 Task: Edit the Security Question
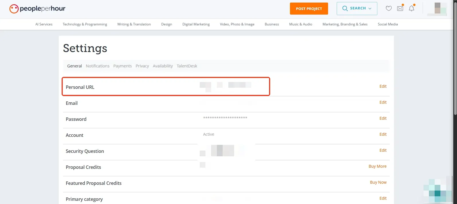(x=383, y=150)
